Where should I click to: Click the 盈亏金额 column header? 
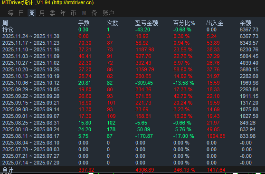coord(147,23)
